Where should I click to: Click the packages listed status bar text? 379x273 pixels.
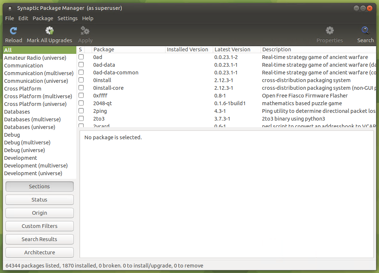[x=105, y=266]
